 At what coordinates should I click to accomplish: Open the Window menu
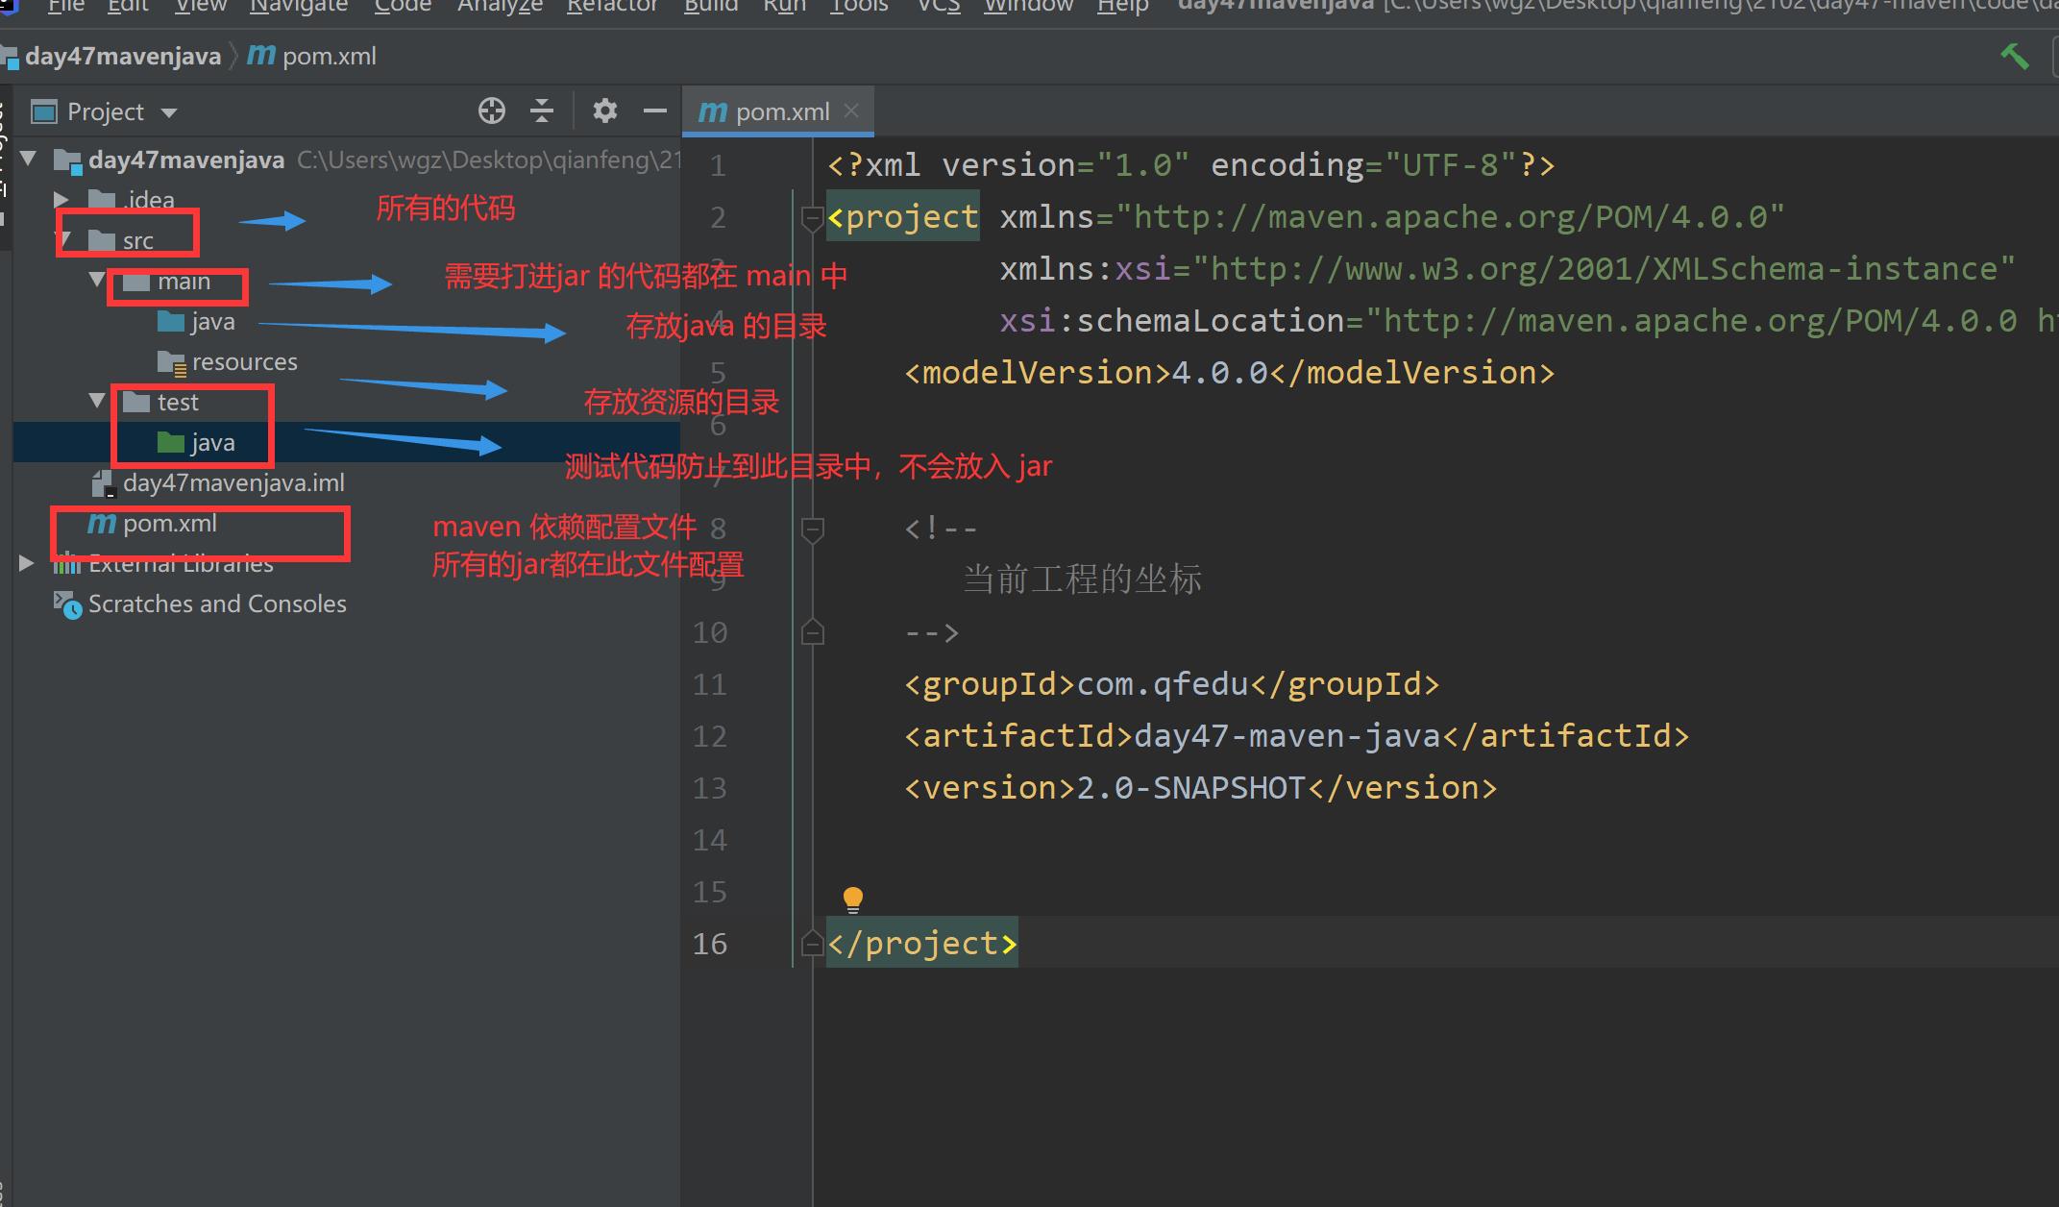[x=1029, y=7]
